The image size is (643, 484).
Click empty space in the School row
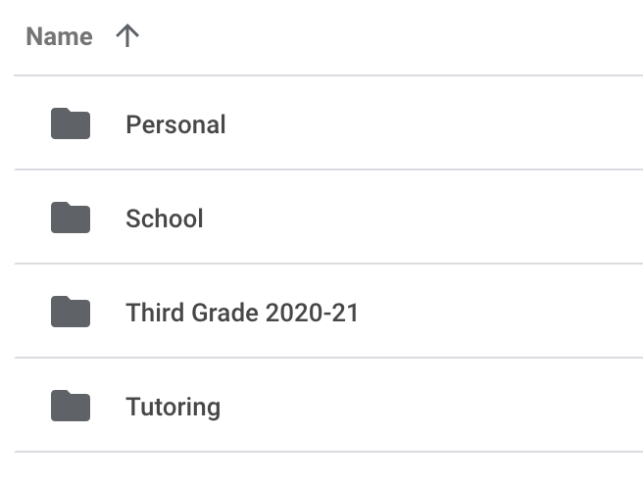coord(441,218)
